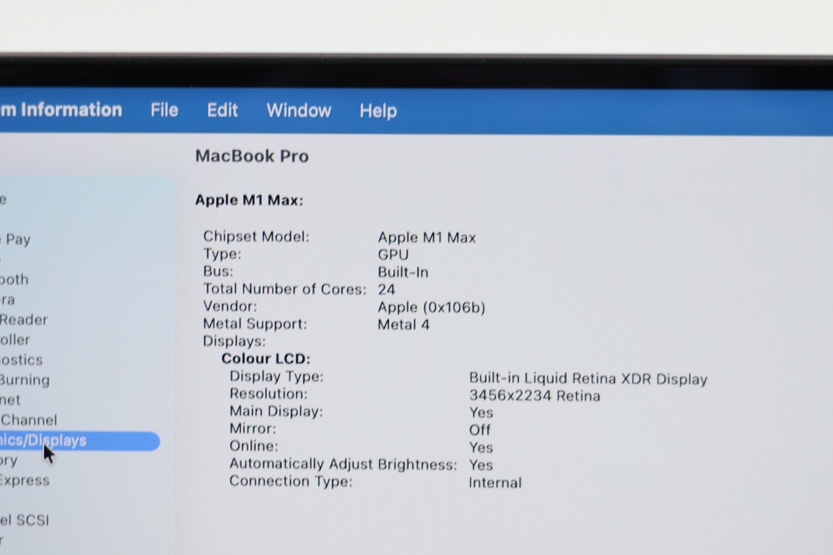
Task: Select Diagnostics in the sidebar
Action: tap(21, 360)
